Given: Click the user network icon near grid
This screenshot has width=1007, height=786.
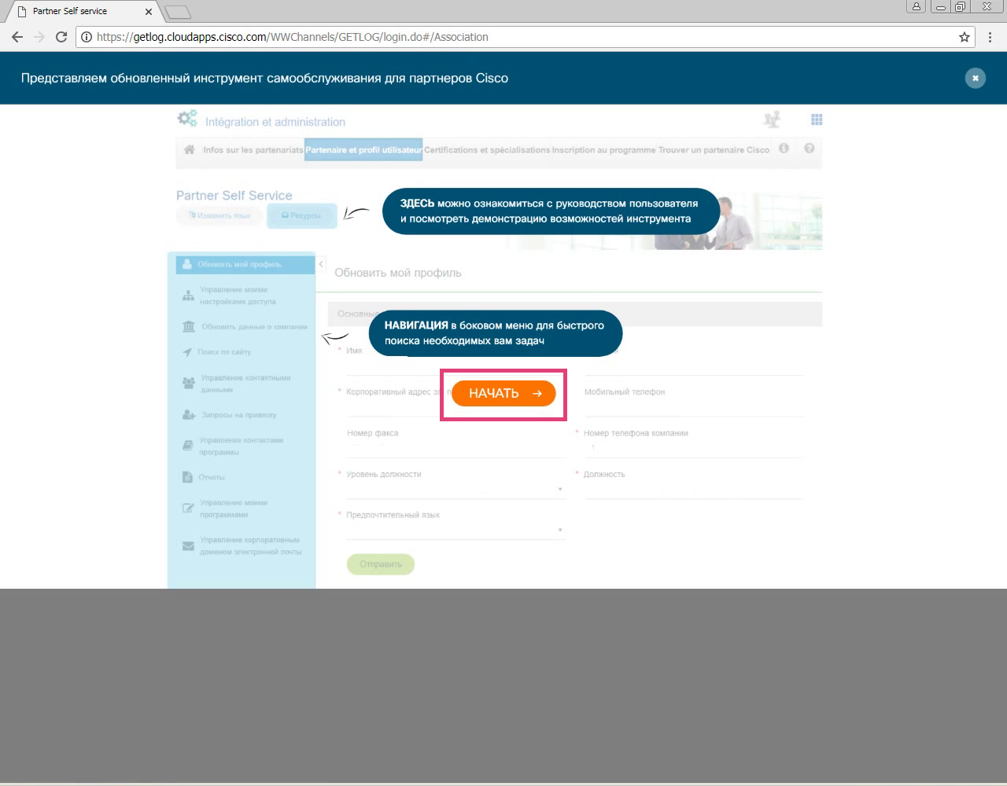Looking at the screenshot, I should click(773, 119).
